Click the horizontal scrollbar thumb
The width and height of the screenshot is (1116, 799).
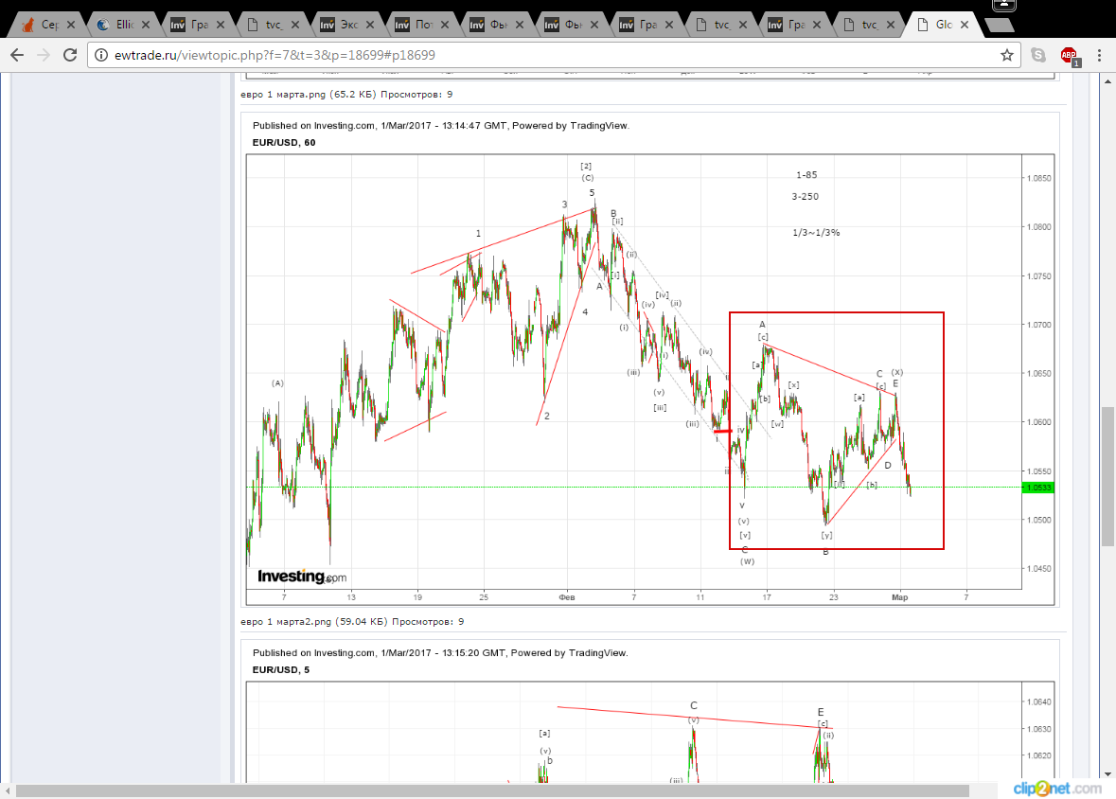click(492, 791)
